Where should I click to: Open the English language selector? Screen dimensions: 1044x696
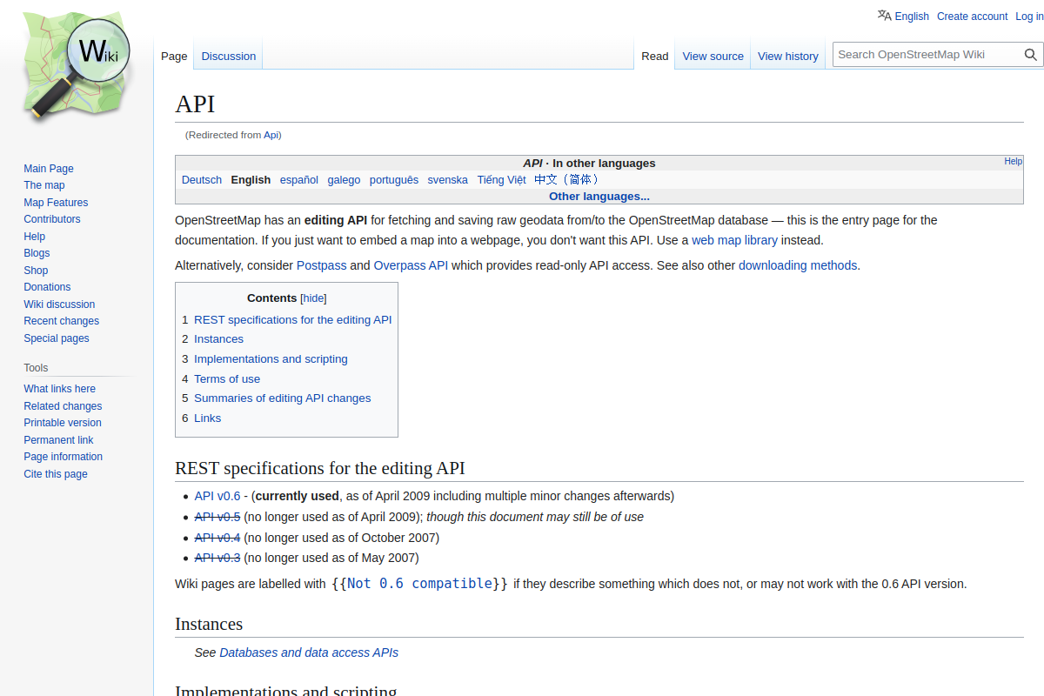pyautogui.click(x=912, y=17)
